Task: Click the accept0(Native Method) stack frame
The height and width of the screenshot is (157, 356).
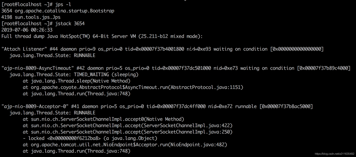Action: click(103, 119)
